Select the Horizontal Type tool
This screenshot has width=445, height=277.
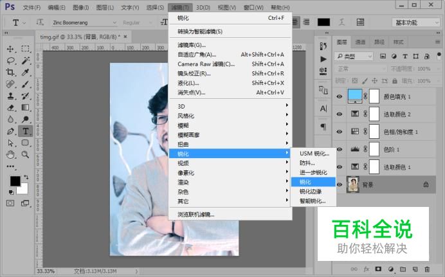[x=26, y=131]
